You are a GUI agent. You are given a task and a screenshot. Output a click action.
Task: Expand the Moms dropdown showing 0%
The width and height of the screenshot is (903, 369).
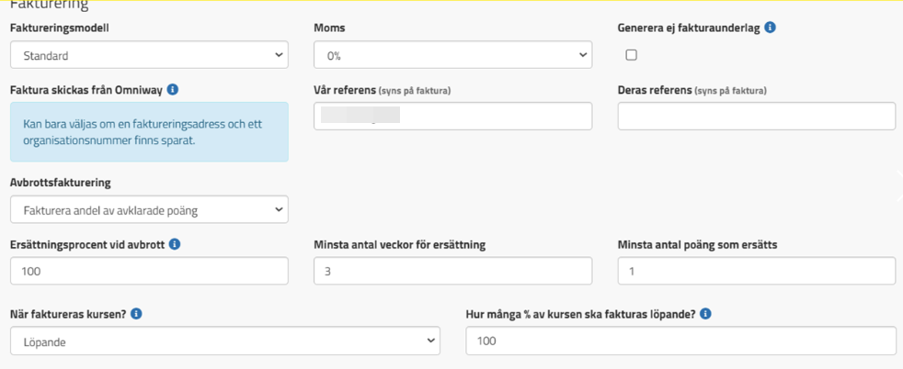452,55
